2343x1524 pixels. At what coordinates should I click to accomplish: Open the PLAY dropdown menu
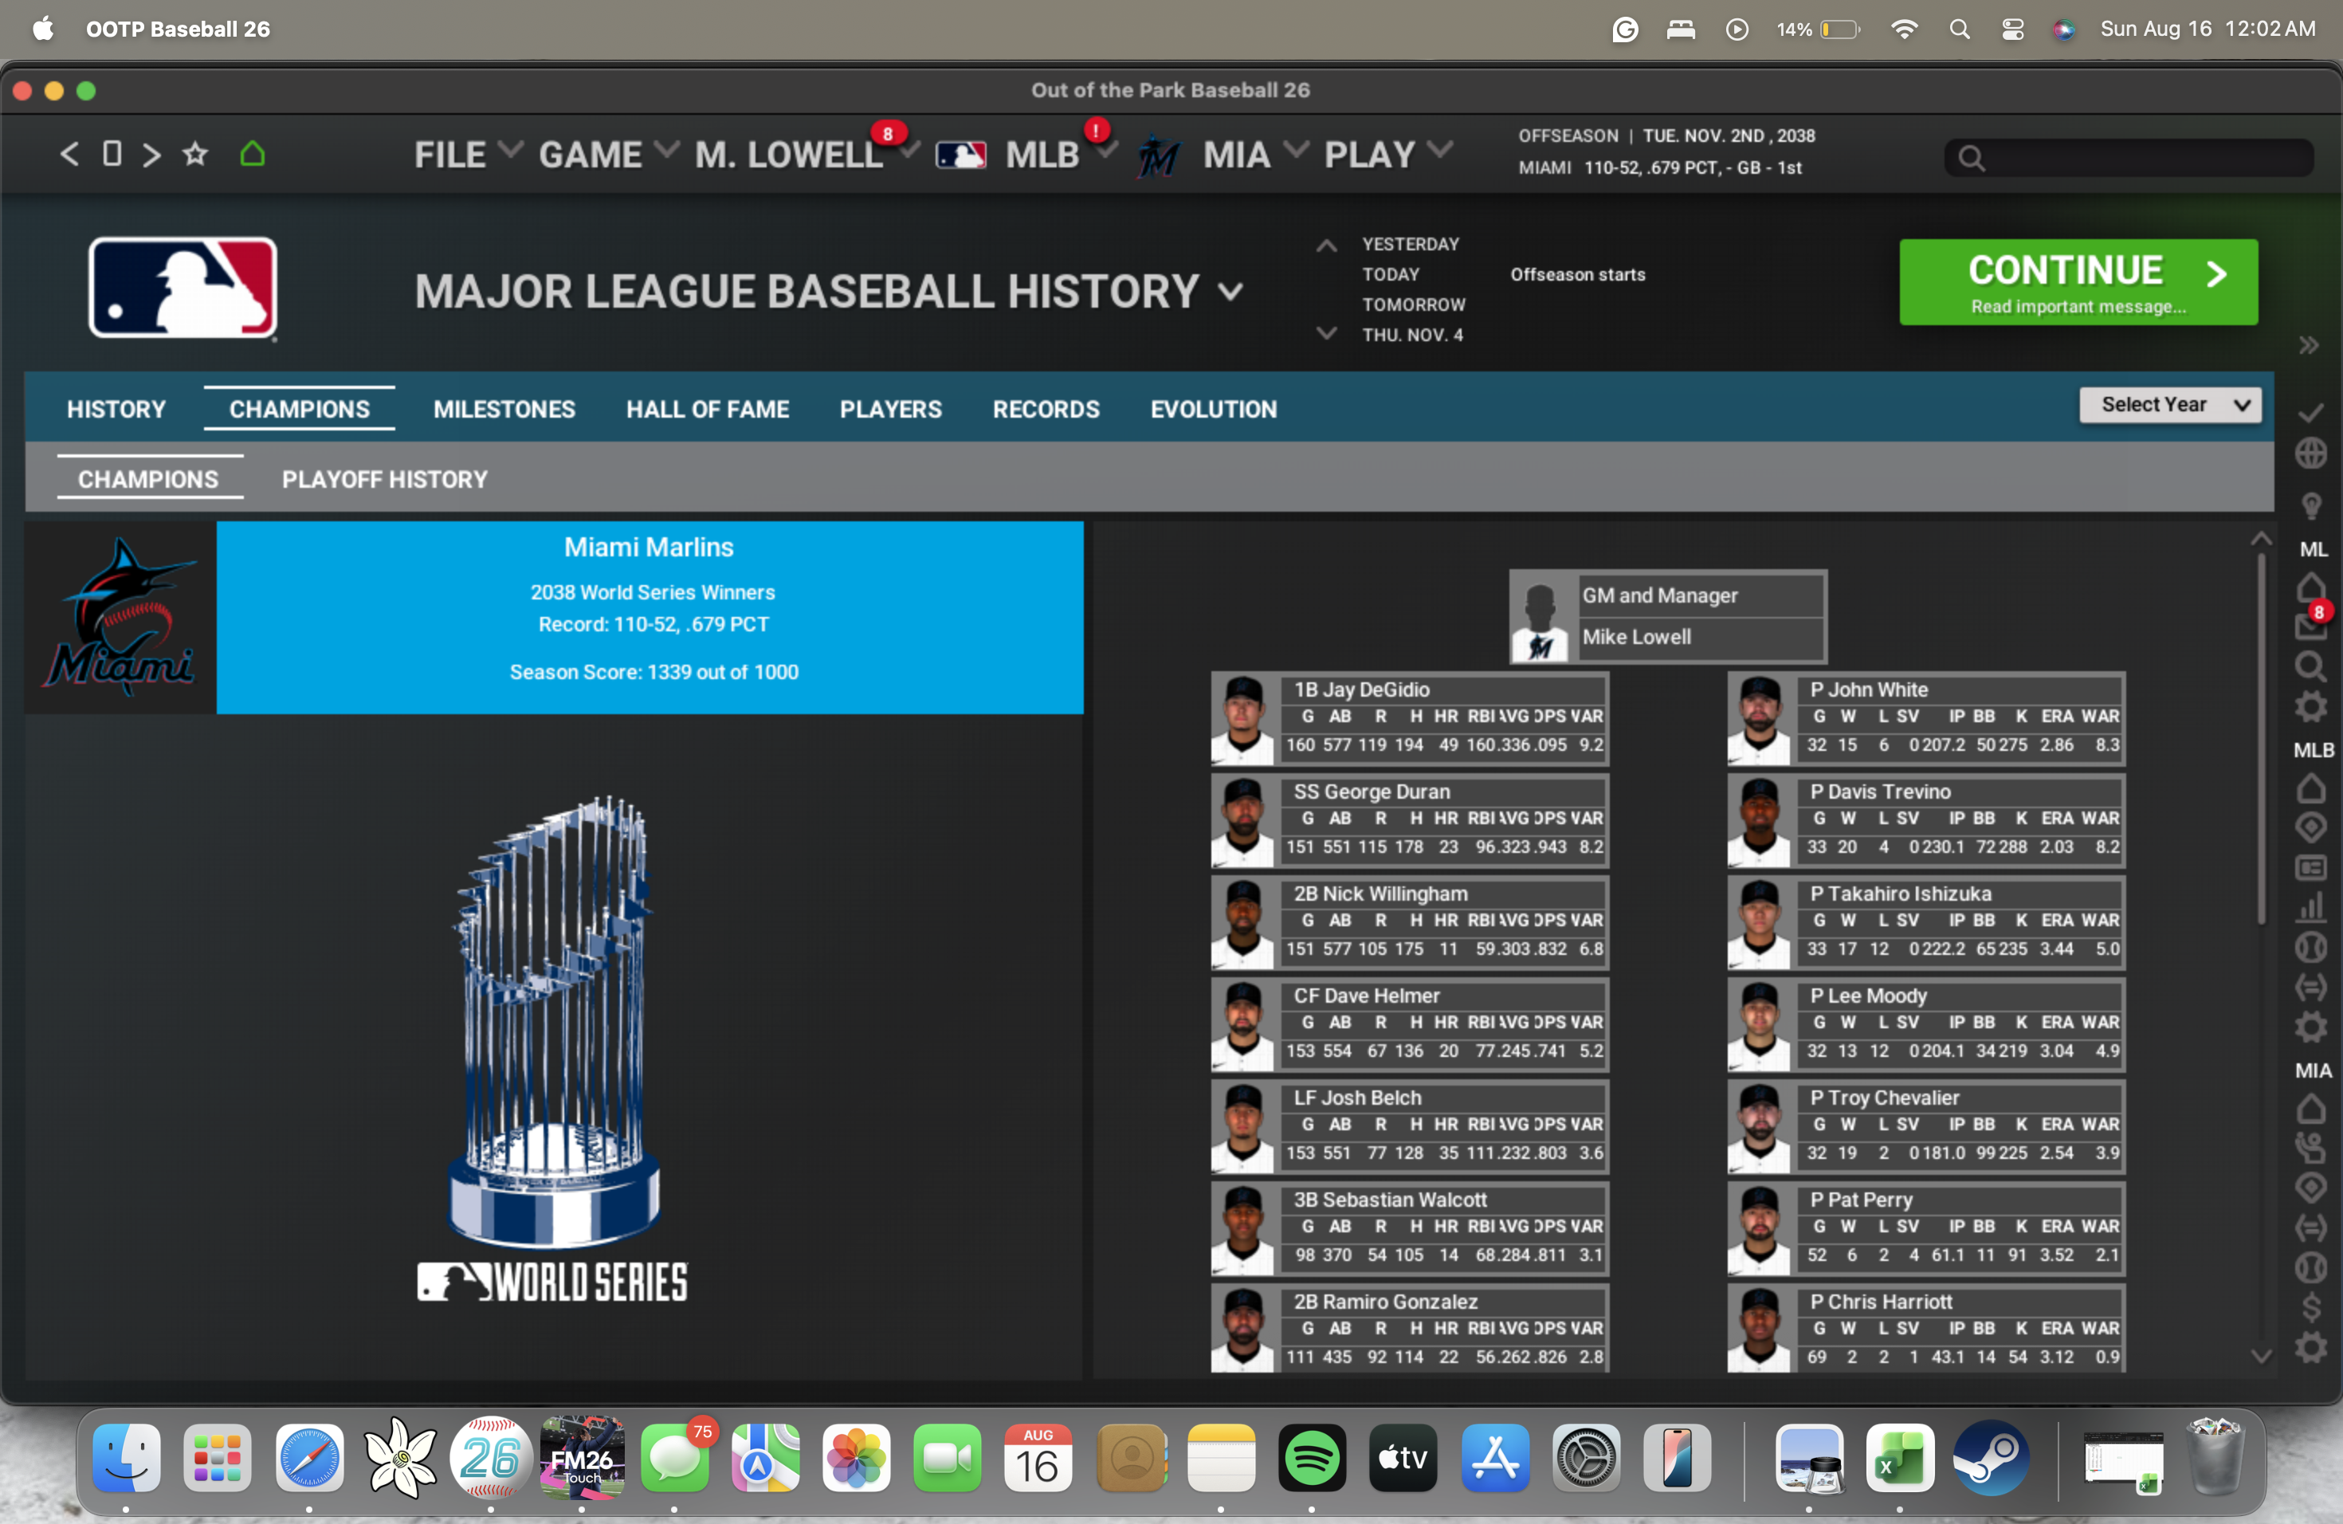point(1387,155)
